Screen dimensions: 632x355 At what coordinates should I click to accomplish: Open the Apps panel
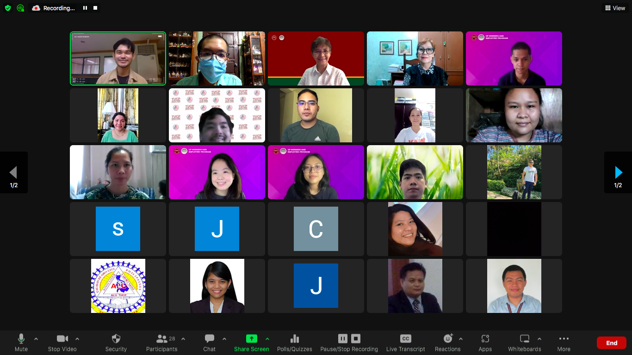(x=485, y=342)
